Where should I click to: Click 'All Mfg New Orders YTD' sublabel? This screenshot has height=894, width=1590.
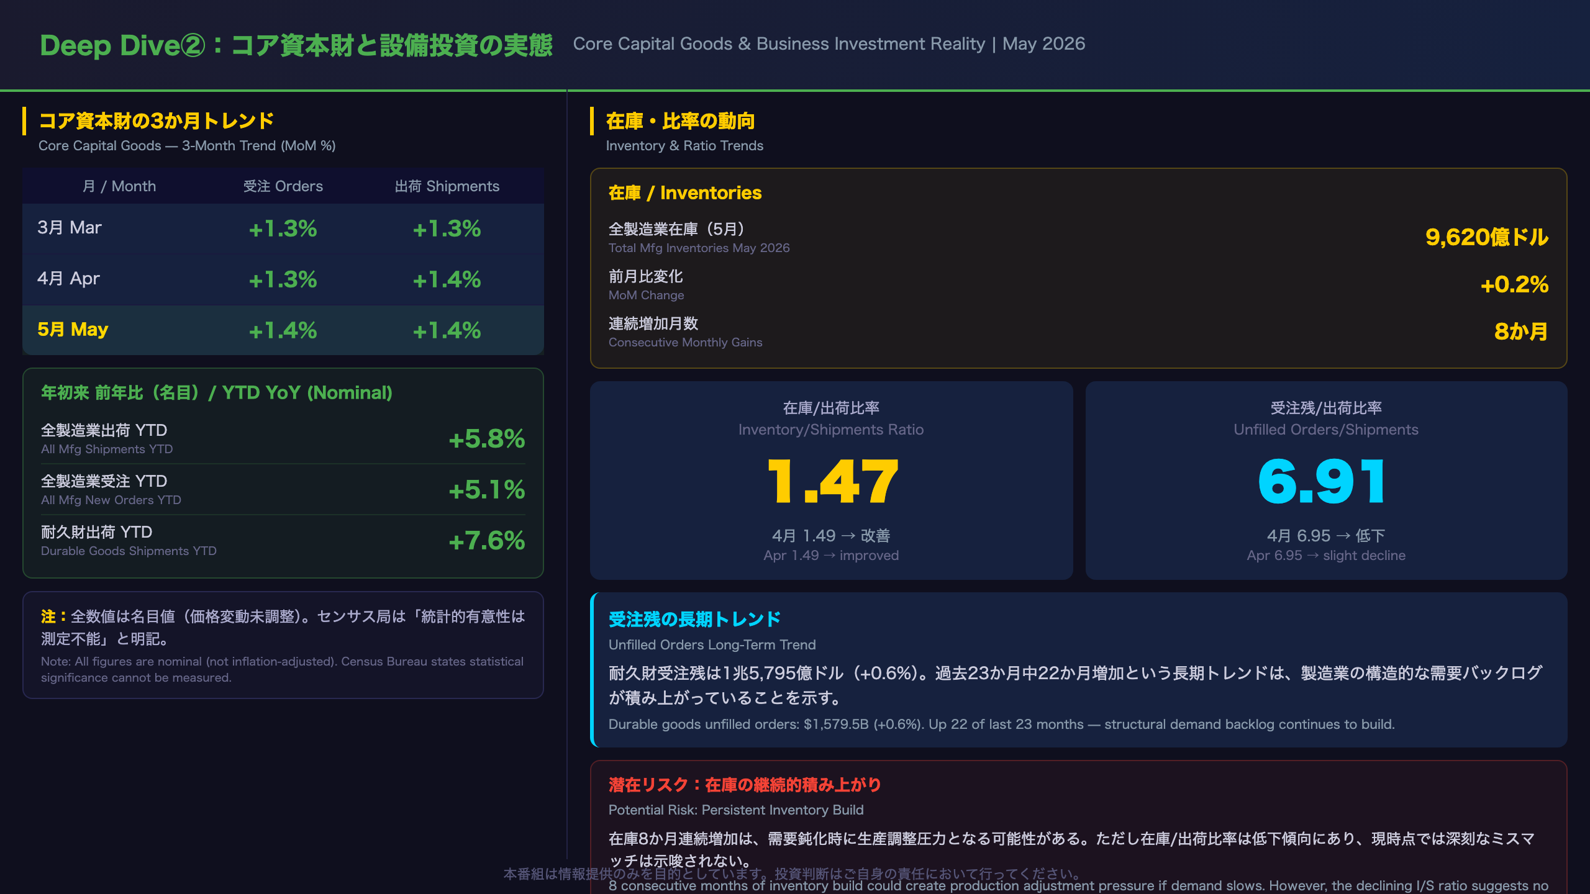click(111, 500)
